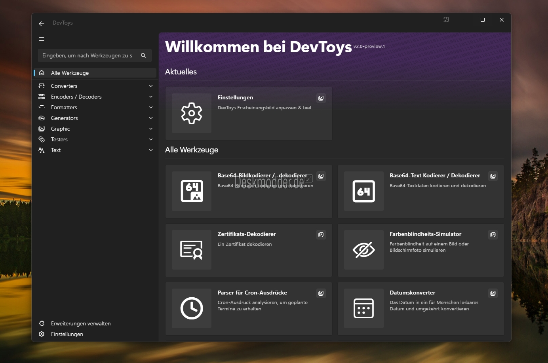The height and width of the screenshot is (363, 548).
Task: Open Einstellungen at sidebar bottom
Action: 95,334
